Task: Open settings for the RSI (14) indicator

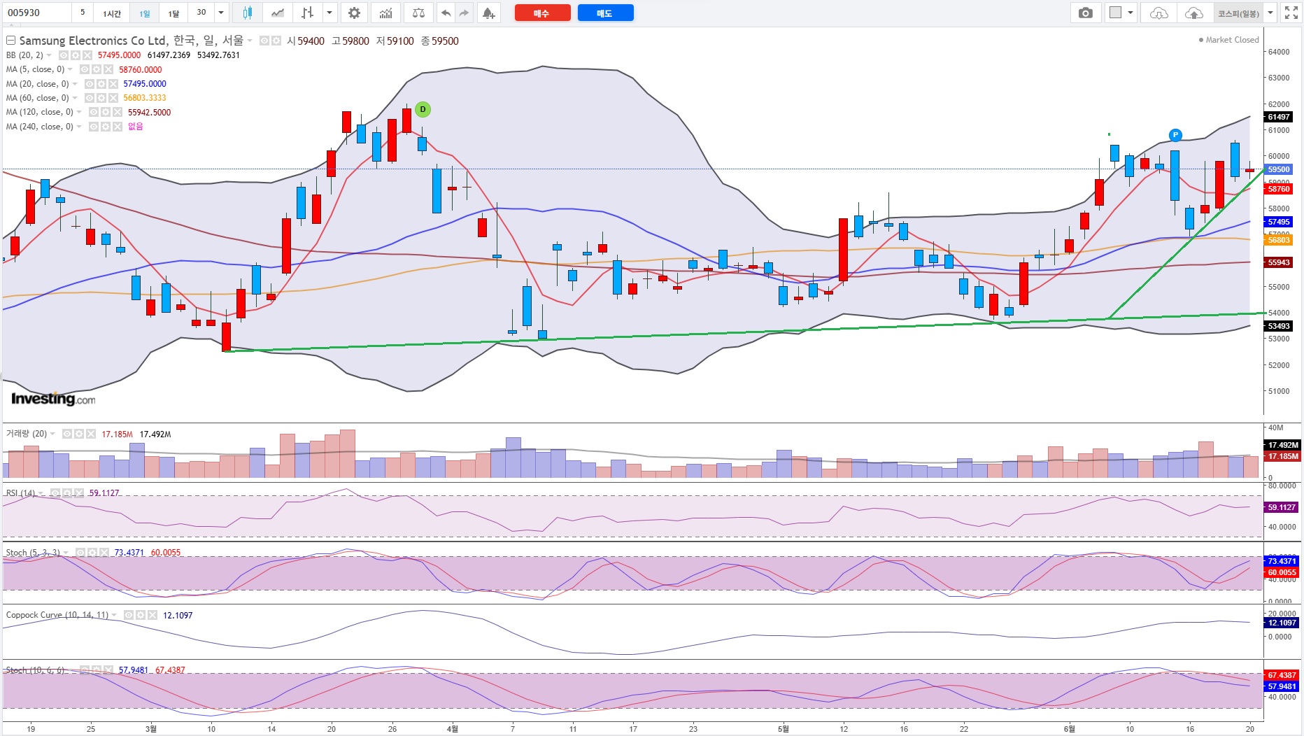Action: [68, 493]
